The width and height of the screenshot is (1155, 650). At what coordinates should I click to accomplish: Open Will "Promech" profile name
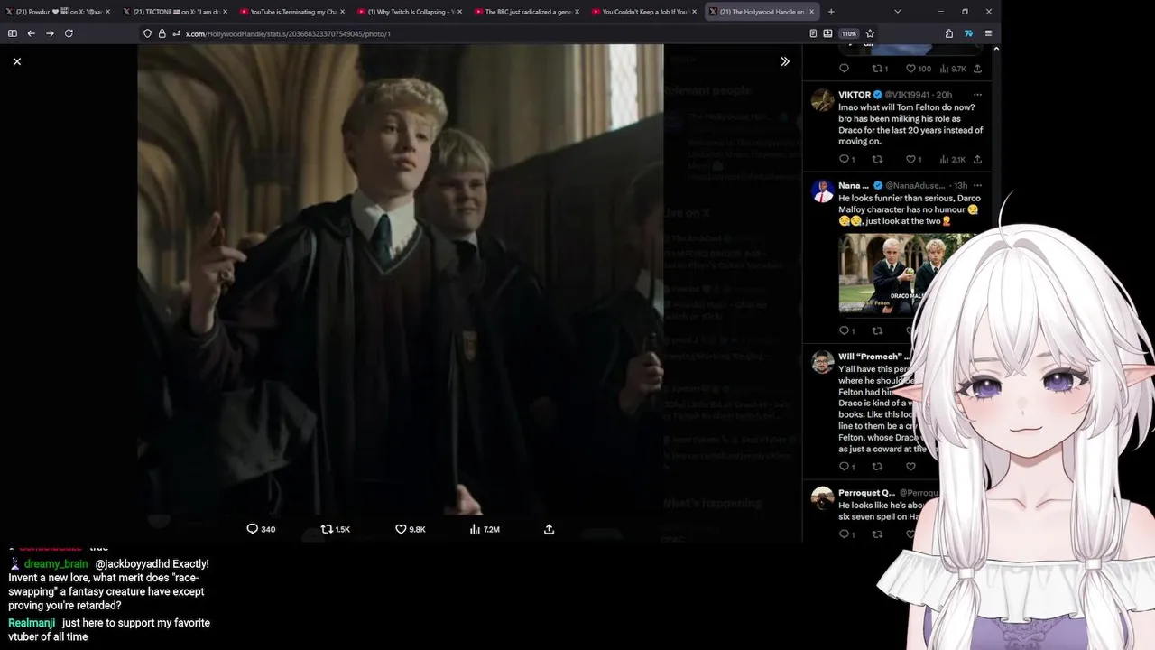point(872,357)
